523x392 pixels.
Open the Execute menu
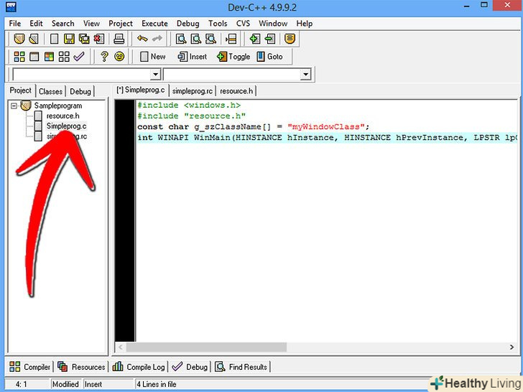154,23
